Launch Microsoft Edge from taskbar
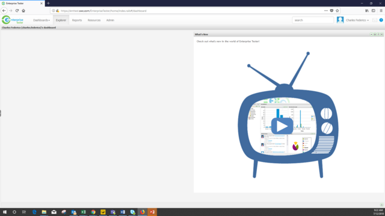385x216 pixels. point(34,212)
